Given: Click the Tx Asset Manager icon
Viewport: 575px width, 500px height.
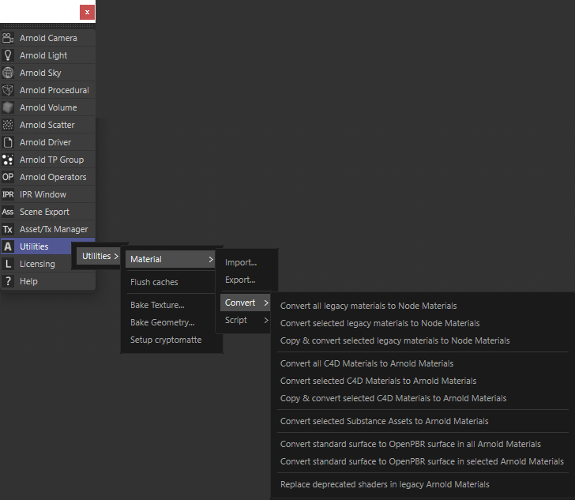Looking at the screenshot, I should point(8,229).
